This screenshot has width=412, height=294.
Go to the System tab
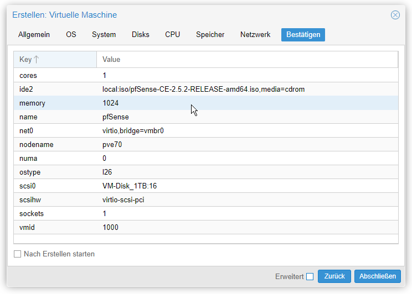[104, 35]
